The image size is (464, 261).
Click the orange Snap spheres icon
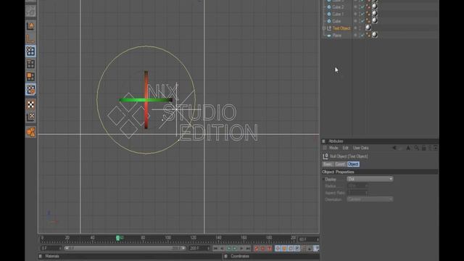[30, 132]
